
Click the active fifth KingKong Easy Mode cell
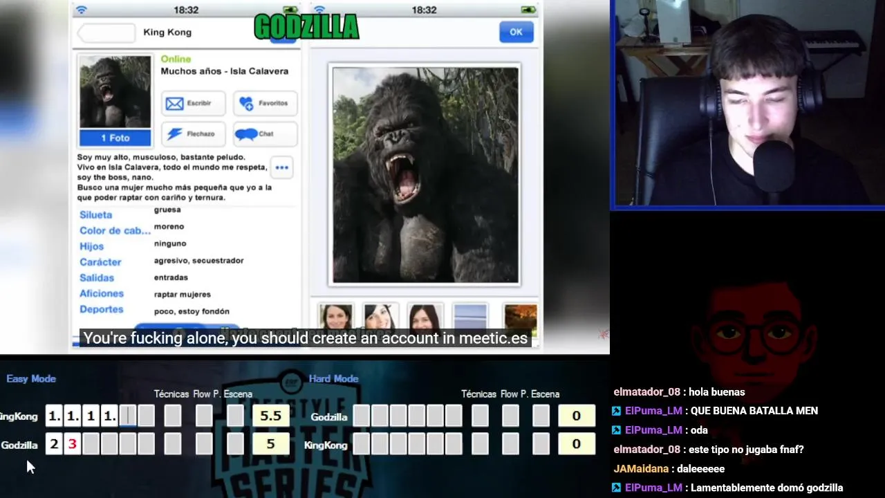pyautogui.click(x=128, y=416)
